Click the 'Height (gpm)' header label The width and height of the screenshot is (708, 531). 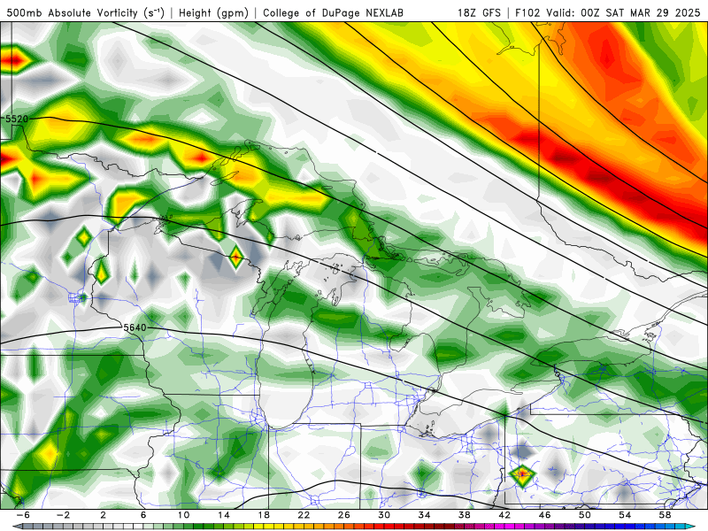click(x=213, y=13)
